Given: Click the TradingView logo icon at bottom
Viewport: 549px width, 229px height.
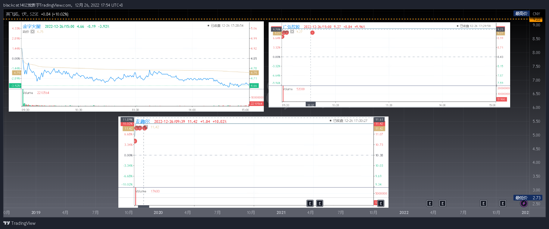Looking at the screenshot, I should coord(7,223).
